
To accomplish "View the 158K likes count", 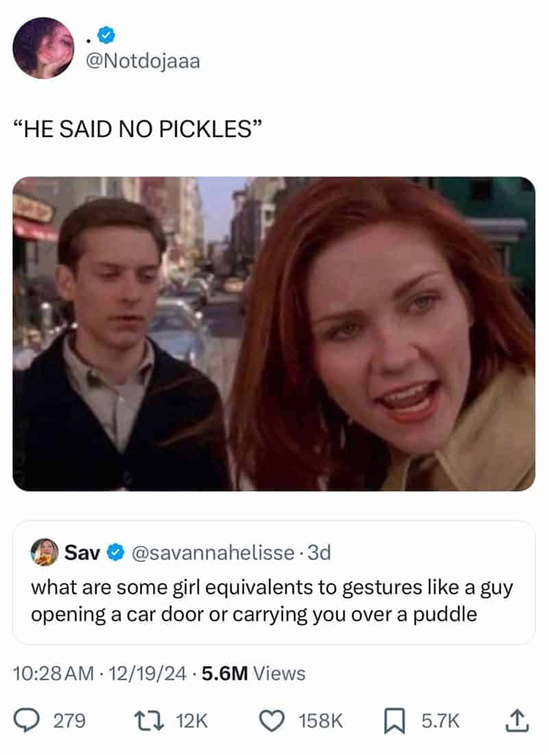I will [x=321, y=721].
